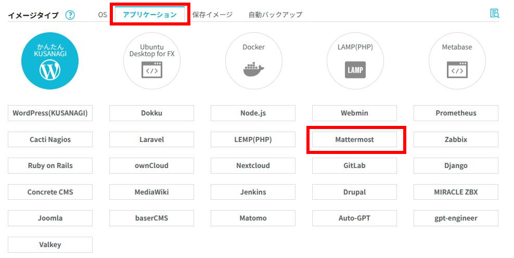Pick the Auto-GPT application
This screenshot has height=258, width=514.
tap(354, 218)
